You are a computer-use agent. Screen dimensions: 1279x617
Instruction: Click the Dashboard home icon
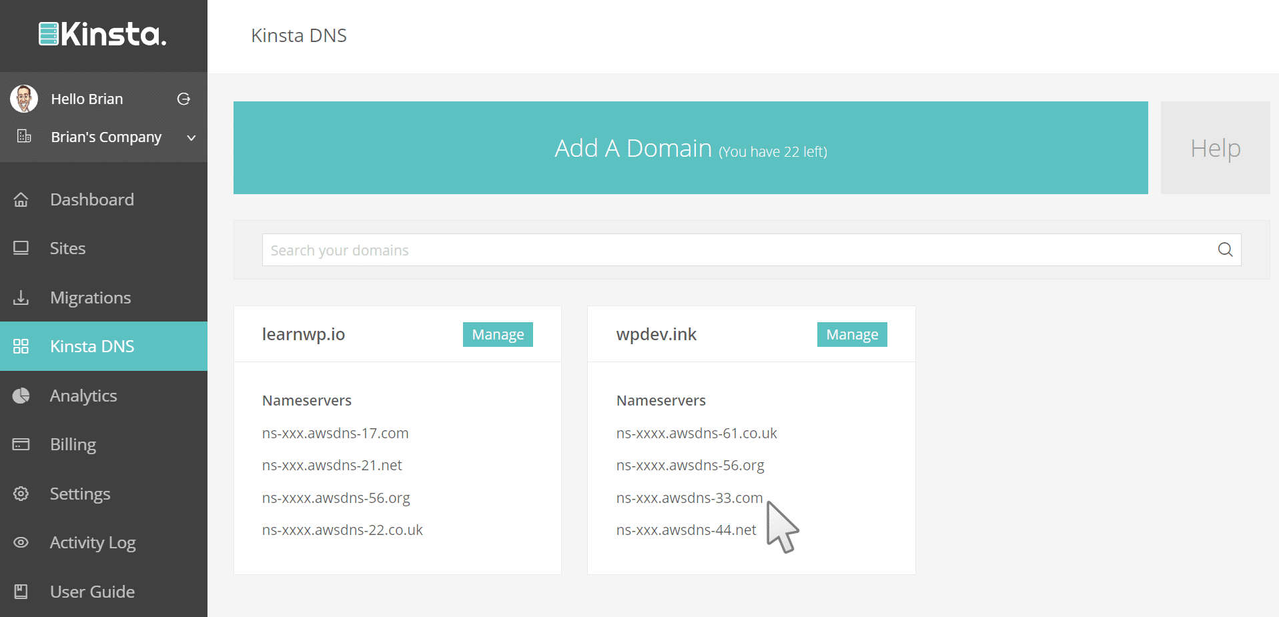[21, 199]
